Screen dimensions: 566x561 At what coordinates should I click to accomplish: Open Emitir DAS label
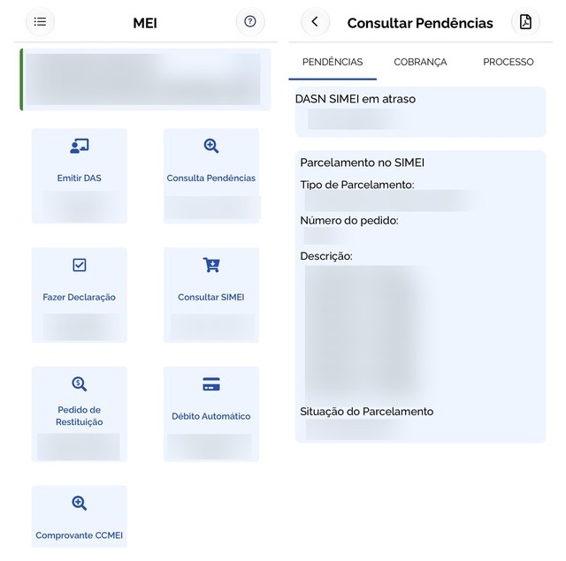(80, 178)
